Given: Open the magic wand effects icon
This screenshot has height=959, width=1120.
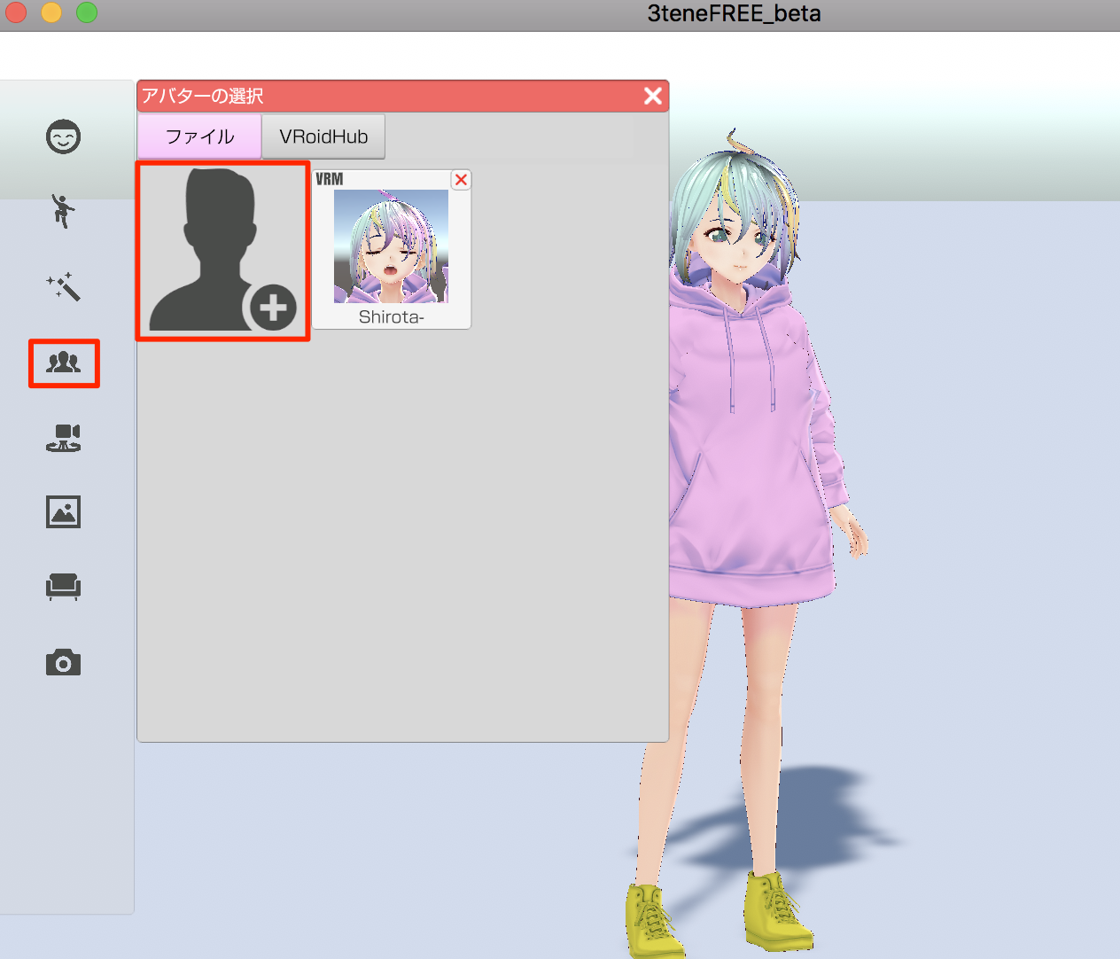Looking at the screenshot, I should click(63, 286).
